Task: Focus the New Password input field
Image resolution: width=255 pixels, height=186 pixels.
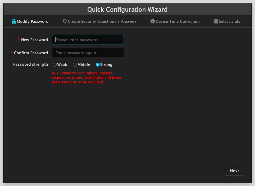Action: pyautogui.click(x=88, y=40)
